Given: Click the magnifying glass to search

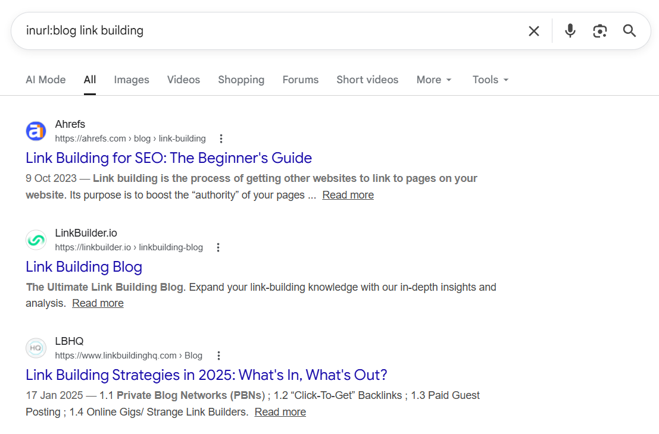Looking at the screenshot, I should [x=629, y=30].
